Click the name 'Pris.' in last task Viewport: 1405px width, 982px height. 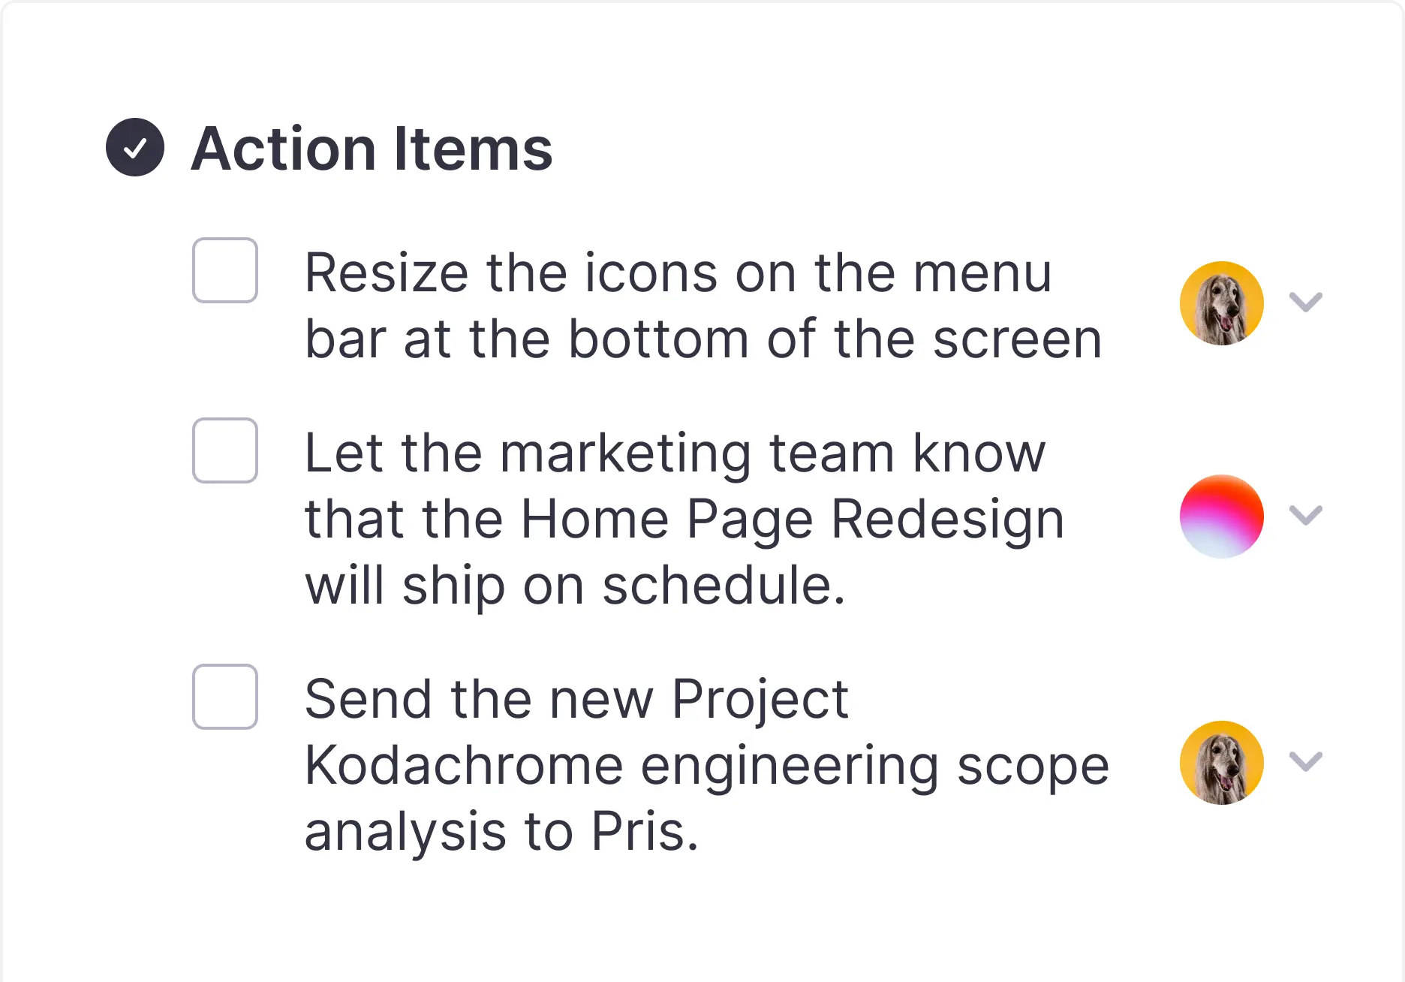[645, 832]
